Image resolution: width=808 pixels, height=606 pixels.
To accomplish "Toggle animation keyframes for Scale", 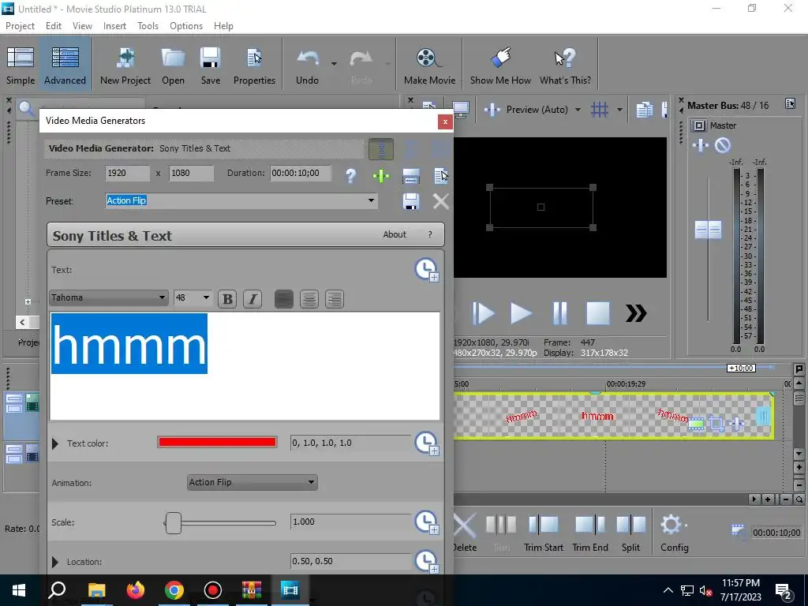I will pyautogui.click(x=427, y=522).
